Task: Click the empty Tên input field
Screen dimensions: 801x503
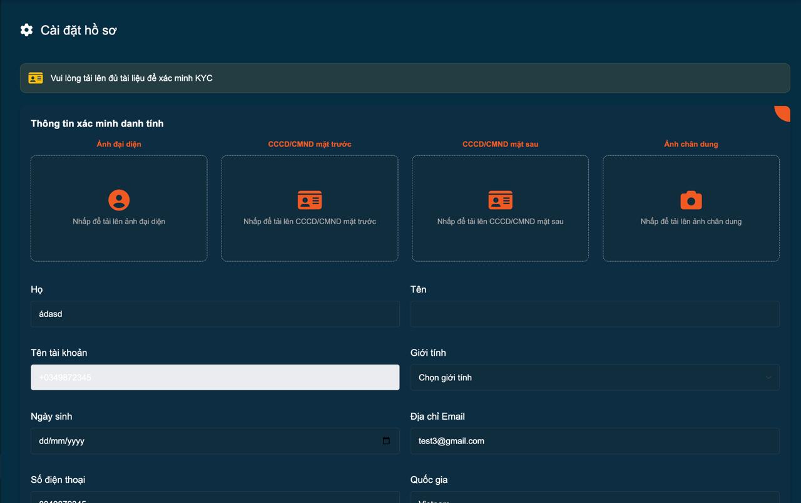Action: click(594, 314)
